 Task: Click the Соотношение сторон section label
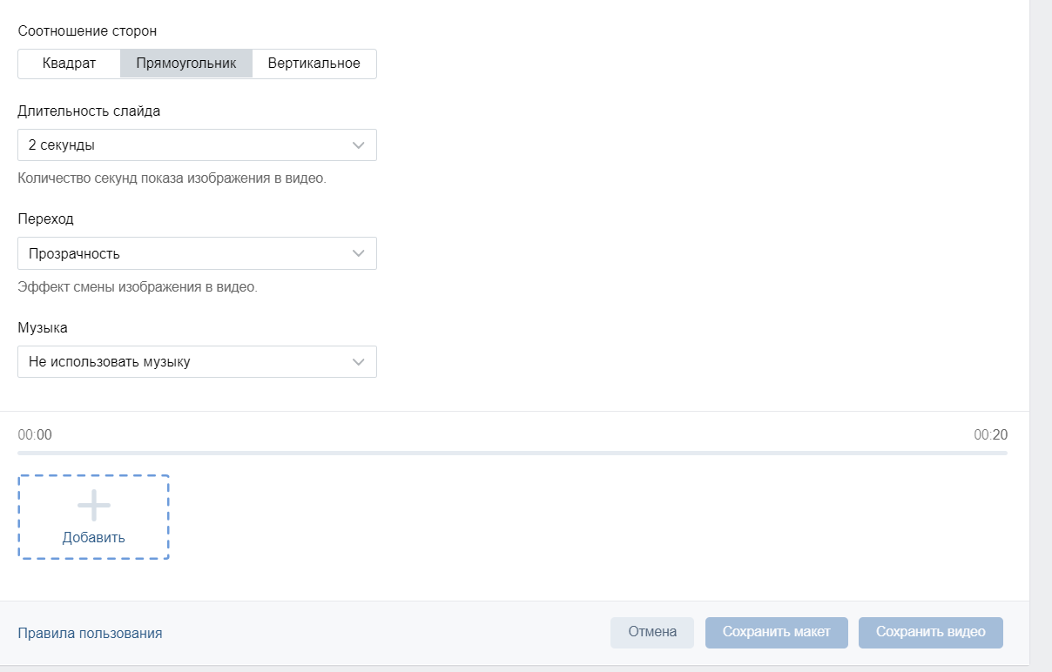(x=87, y=30)
